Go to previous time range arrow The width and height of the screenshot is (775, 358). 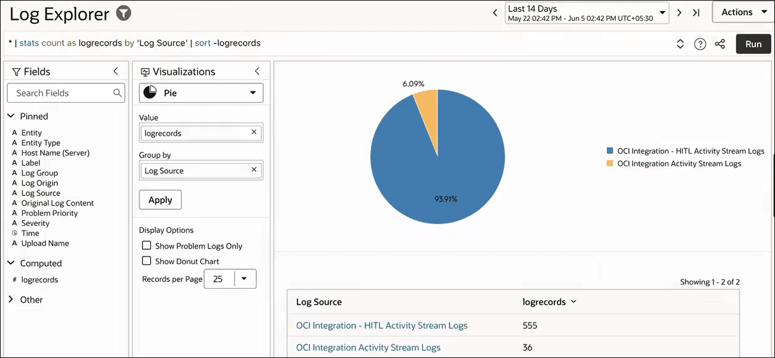[x=495, y=13]
